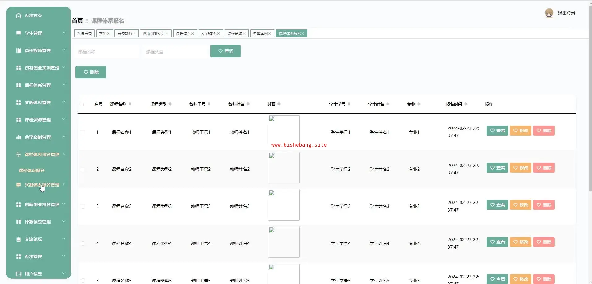Open the 课程体系报名 submenu item
The width and height of the screenshot is (592, 284).
tap(32, 170)
